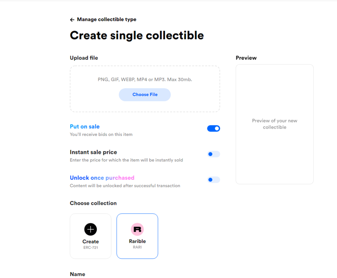Click the empty Preview collectible card
This screenshot has height=278, width=337.
tap(274, 124)
